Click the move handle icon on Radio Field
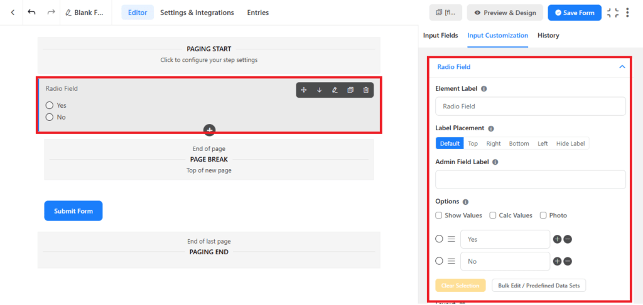Image resolution: width=643 pixels, height=305 pixels. coord(304,90)
